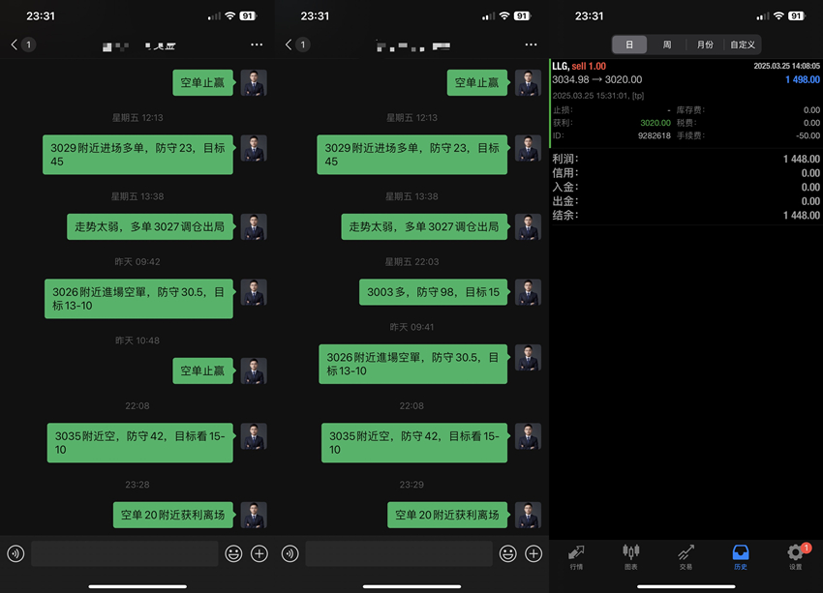Tap 入金 deposit row
823x593 pixels.
[686, 187]
